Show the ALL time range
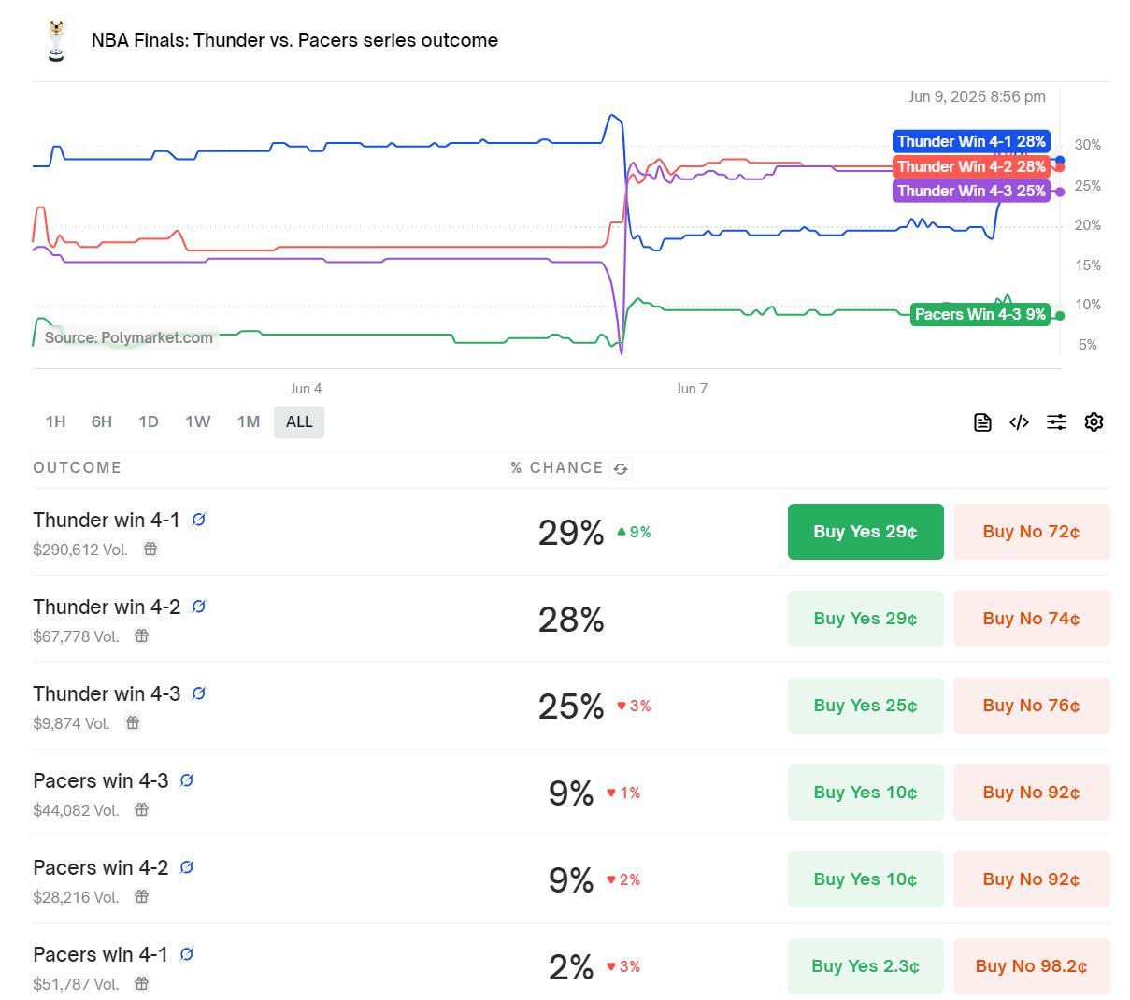 [299, 422]
